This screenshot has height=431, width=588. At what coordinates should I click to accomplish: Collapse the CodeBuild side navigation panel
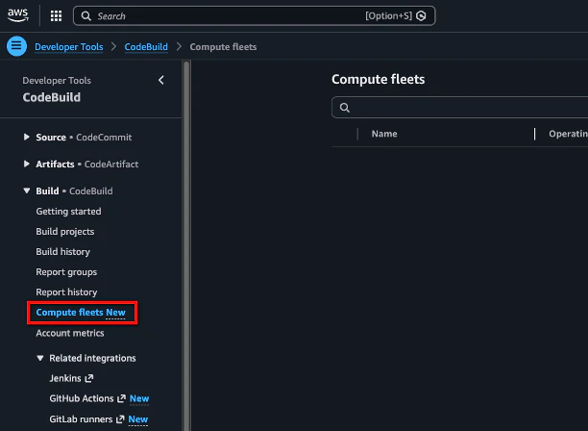[x=161, y=80]
